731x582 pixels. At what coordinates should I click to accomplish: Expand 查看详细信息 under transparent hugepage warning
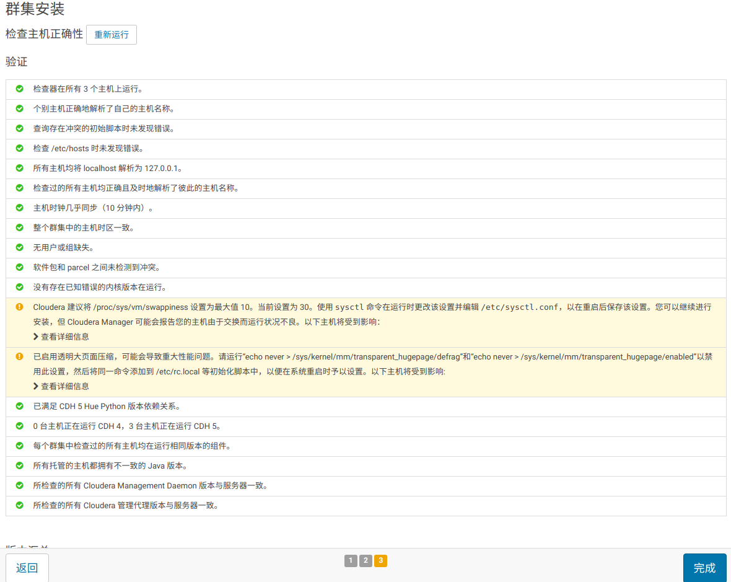click(x=61, y=386)
